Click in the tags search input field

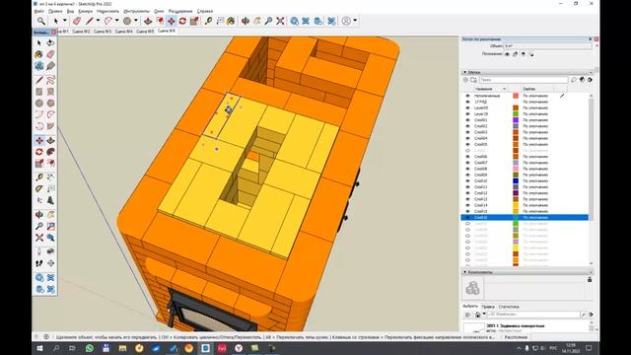click(x=524, y=80)
